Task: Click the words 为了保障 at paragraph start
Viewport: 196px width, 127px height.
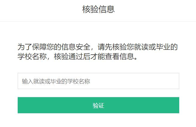Action: point(32,47)
